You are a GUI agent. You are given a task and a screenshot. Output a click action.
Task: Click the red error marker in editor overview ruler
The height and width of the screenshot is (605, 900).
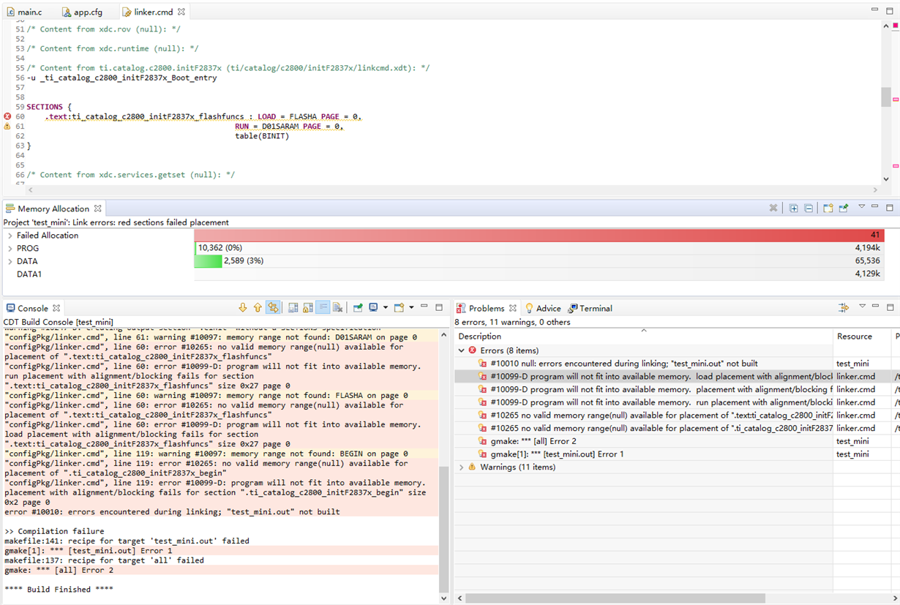pyautogui.click(x=896, y=26)
